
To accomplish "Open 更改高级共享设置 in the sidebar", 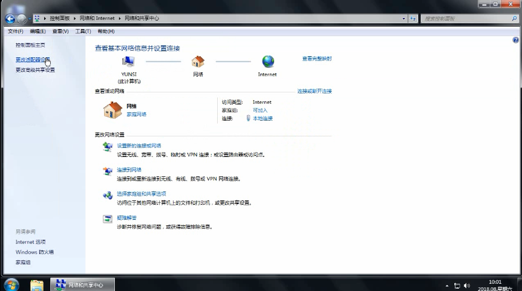I will (35, 69).
